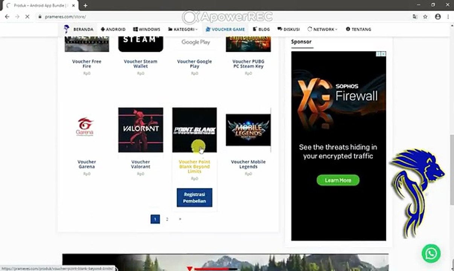
Task: Open the VOUCHER GAME menu item
Action: click(x=225, y=29)
